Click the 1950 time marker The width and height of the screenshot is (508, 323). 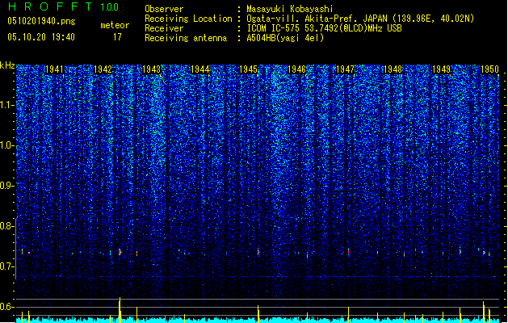click(489, 69)
